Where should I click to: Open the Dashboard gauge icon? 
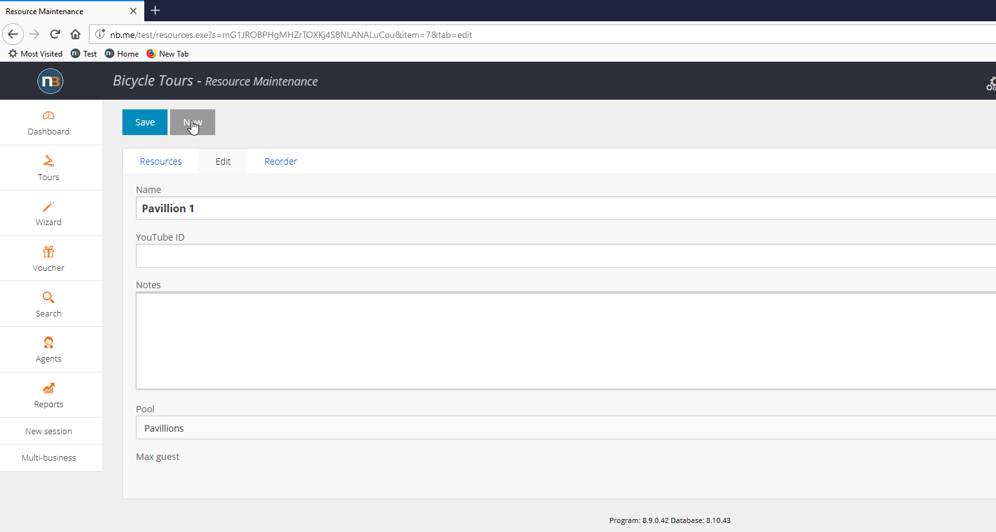coord(48,116)
